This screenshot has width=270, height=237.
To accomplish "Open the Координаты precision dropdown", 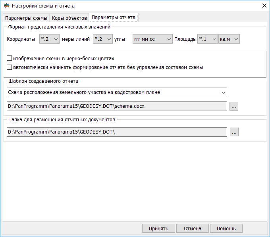I will [50, 39].
